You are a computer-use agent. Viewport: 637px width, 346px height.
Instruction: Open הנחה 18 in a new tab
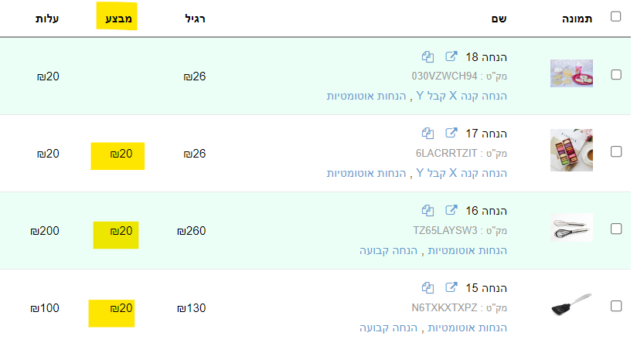[x=451, y=57]
